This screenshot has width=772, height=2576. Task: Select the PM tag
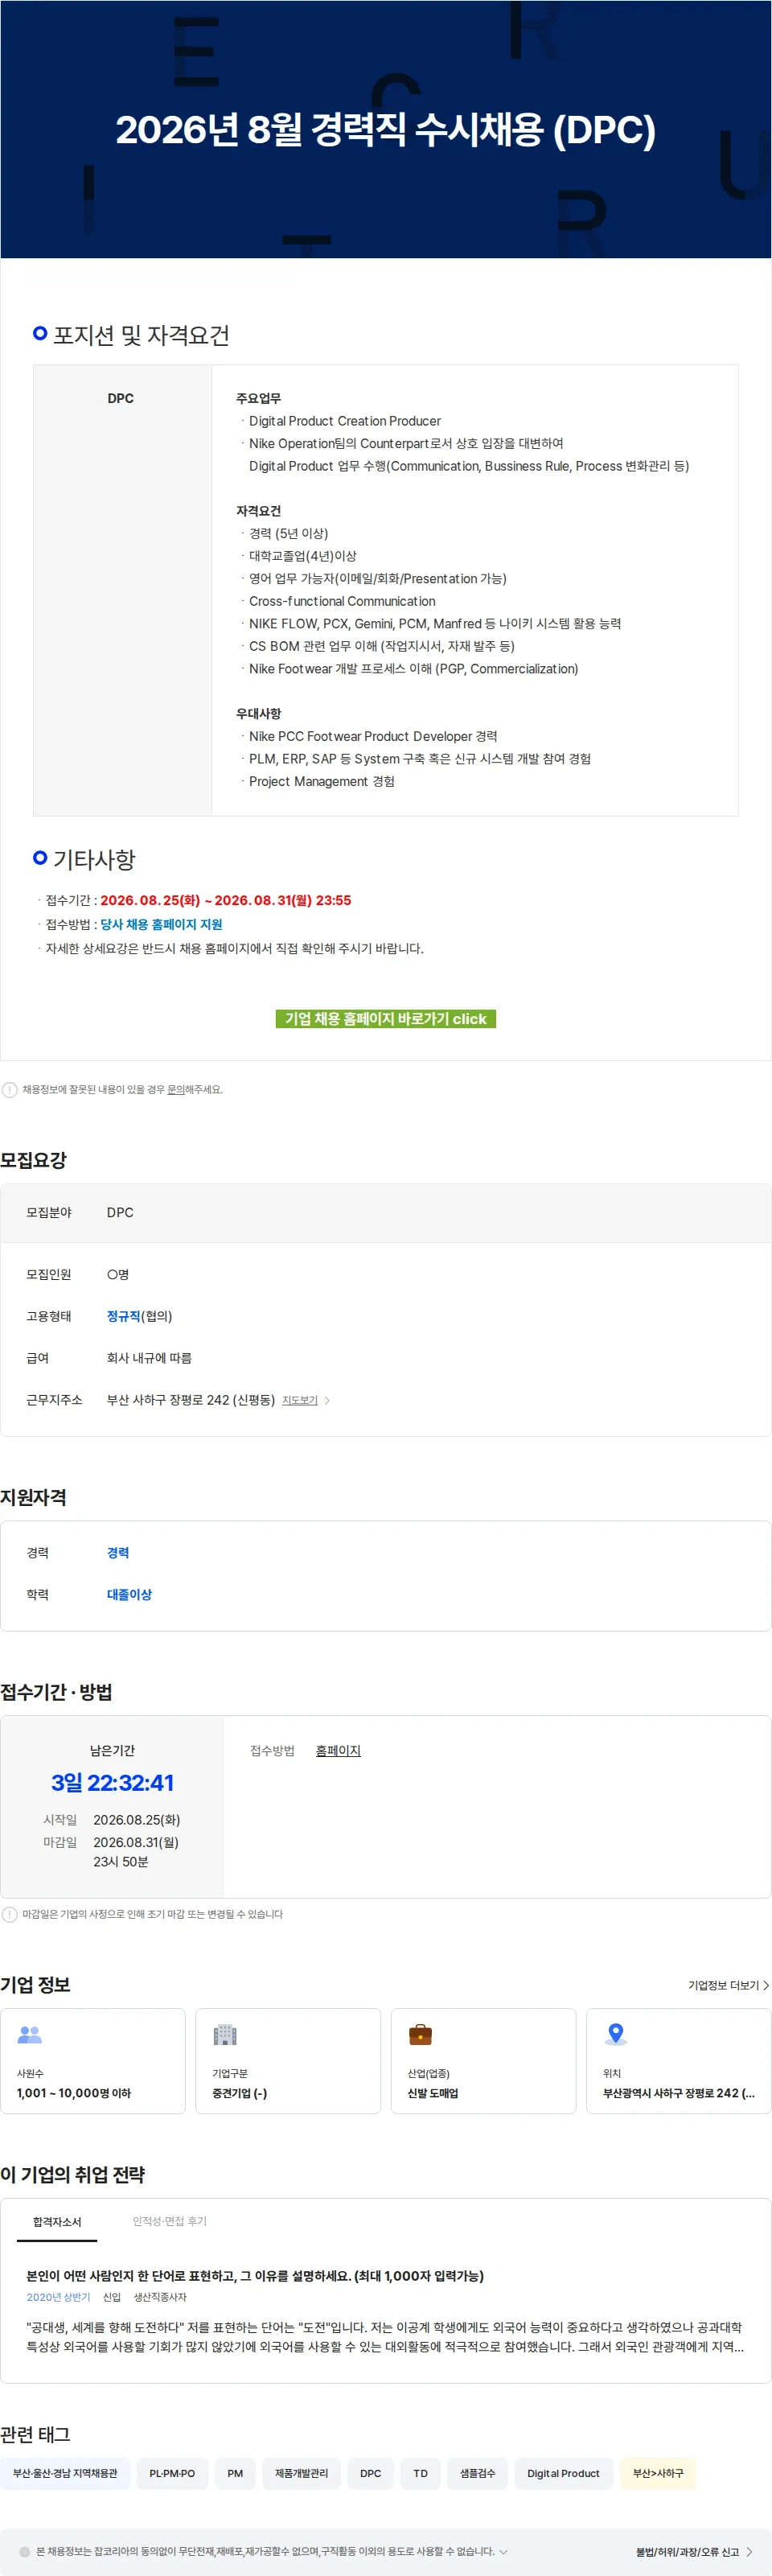click(235, 2473)
